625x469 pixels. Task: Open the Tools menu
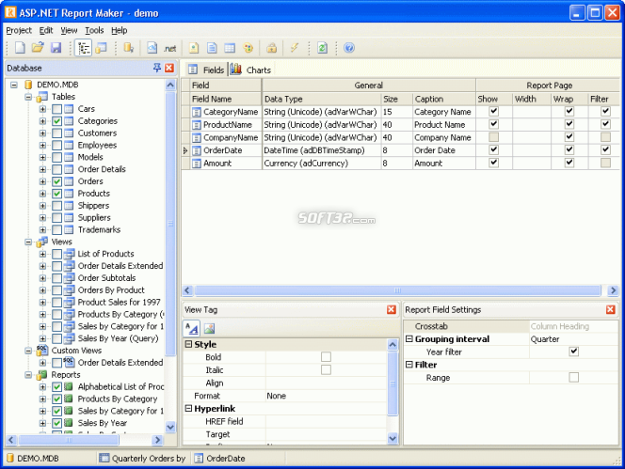[x=94, y=30]
